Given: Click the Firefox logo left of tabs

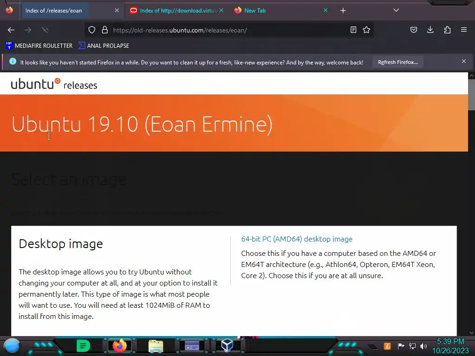Looking at the screenshot, I should tap(9, 10).
